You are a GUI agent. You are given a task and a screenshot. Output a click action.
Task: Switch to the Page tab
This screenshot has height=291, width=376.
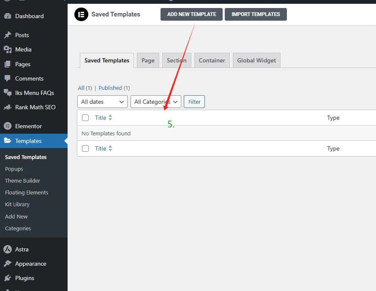(148, 60)
